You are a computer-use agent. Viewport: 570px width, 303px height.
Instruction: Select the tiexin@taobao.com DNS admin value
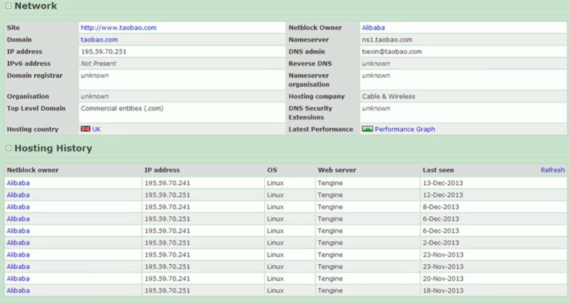392,52
